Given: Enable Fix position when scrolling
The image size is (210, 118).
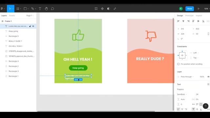Looking at the screenshot, I should click(178, 64).
